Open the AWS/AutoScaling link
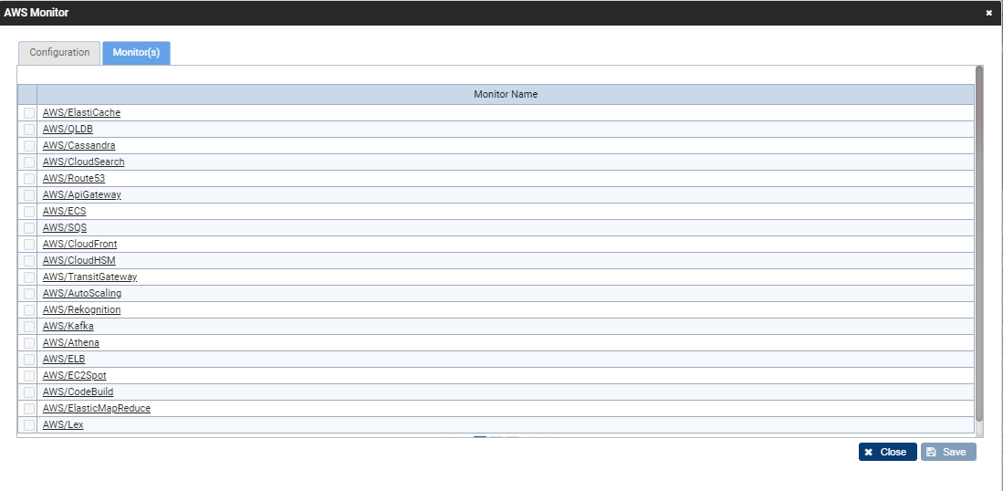Image resolution: width=1003 pixels, height=491 pixels. 82,294
